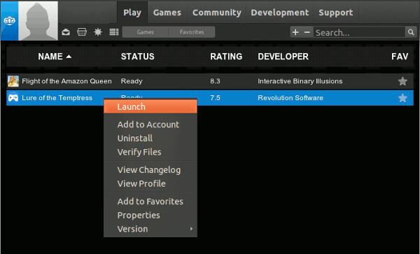Open the shopping basket cart icon
This screenshot has height=254, width=420.
[82, 32]
